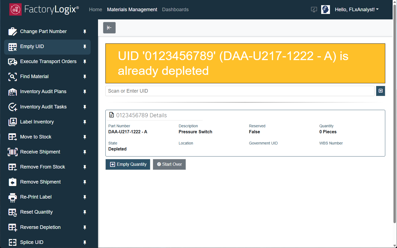
Task: Toggle the pin on Remove Shipment
Action: [85, 182]
